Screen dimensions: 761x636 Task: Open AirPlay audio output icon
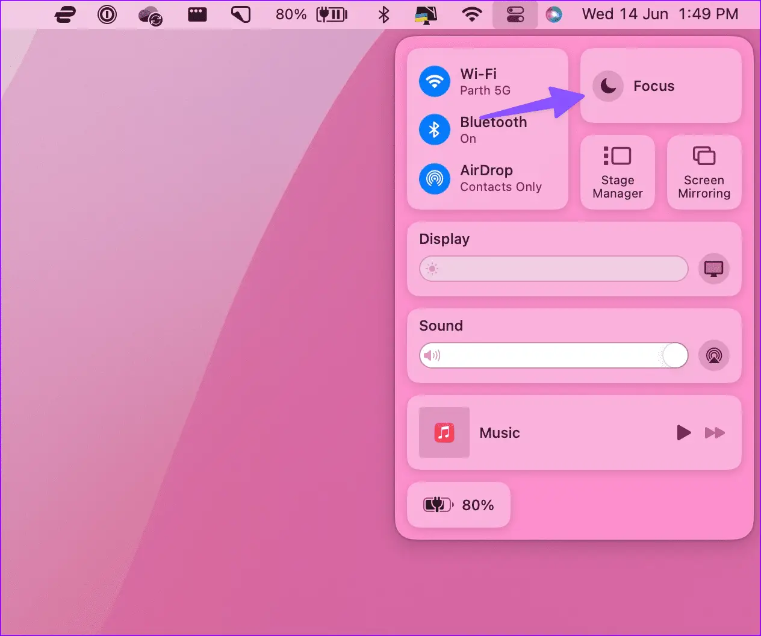[x=714, y=355]
